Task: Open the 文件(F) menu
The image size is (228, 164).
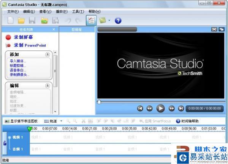Action: [x=13, y=11]
